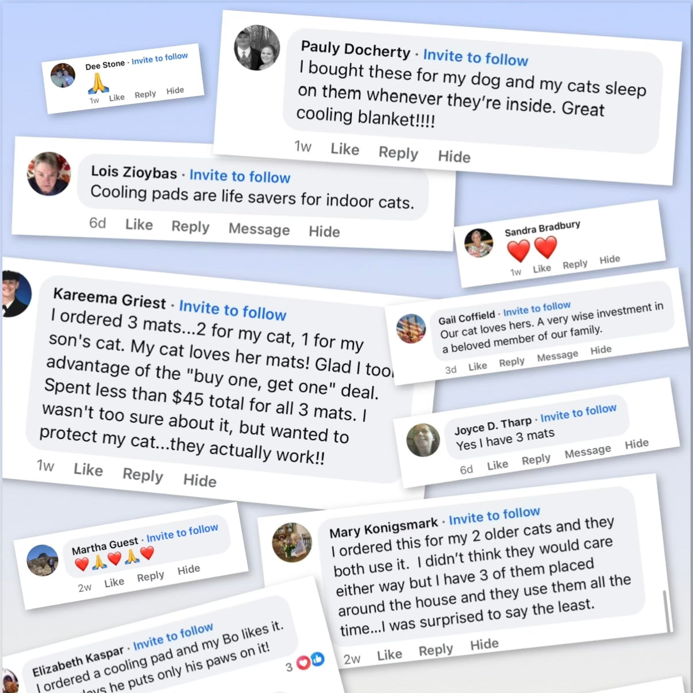The image size is (693, 693).
Task: Message Gail Coffield
Action: (x=557, y=356)
